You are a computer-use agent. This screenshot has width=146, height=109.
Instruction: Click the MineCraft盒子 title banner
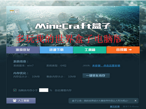tap(73, 26)
